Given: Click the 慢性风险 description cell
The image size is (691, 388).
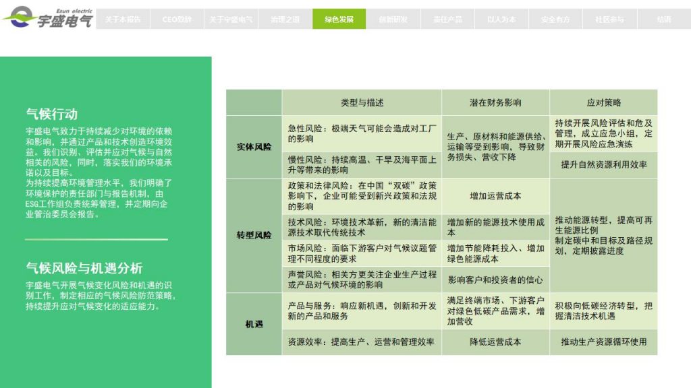Looking at the screenshot, I should point(362,165).
